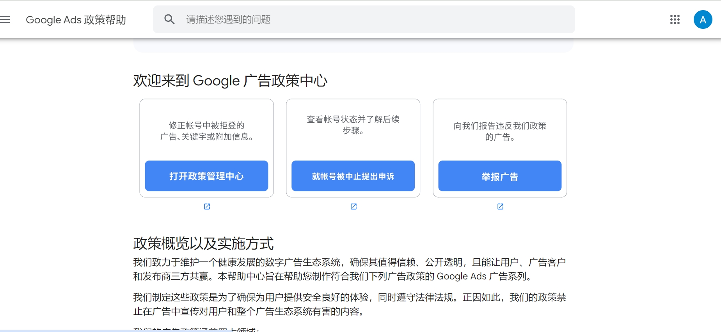The image size is (721, 332).
Task: Open the Google apps grid
Action: point(675,19)
